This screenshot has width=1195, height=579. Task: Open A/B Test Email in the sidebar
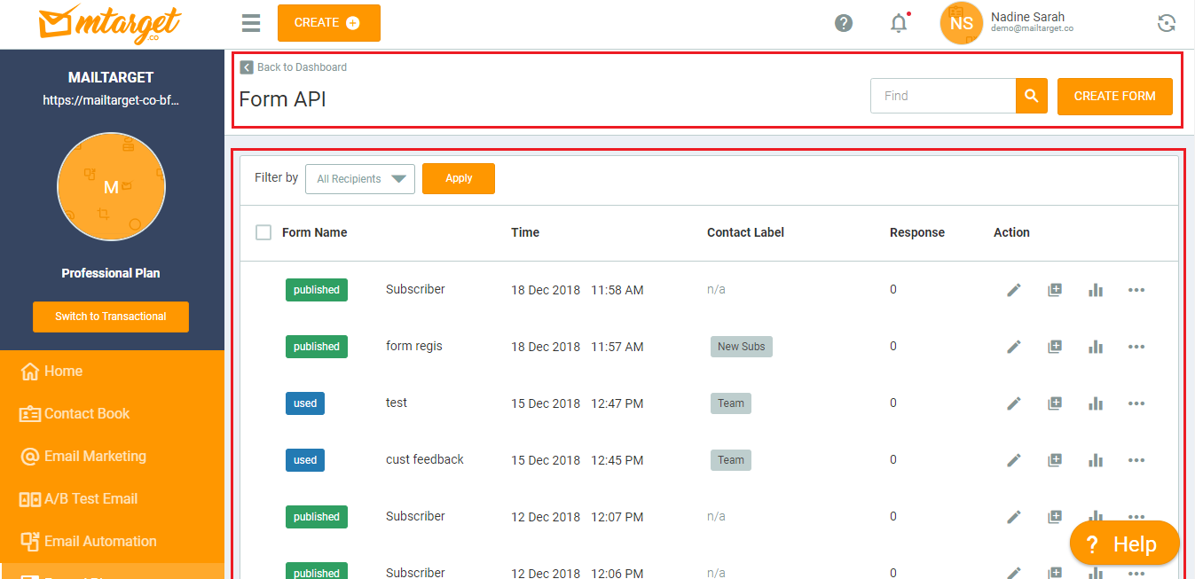coord(112,499)
